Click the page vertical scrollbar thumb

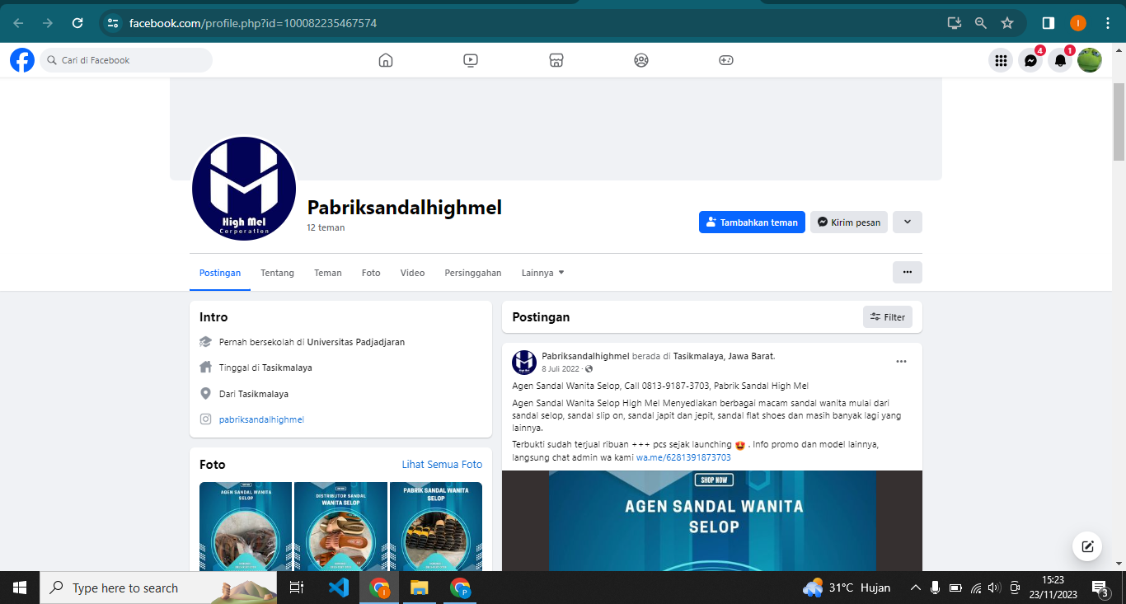click(x=1119, y=122)
